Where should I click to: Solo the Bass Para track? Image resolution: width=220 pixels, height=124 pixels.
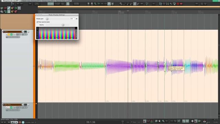pos(9,107)
